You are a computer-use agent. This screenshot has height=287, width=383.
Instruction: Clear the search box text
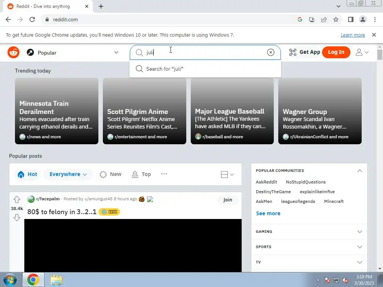(270, 52)
